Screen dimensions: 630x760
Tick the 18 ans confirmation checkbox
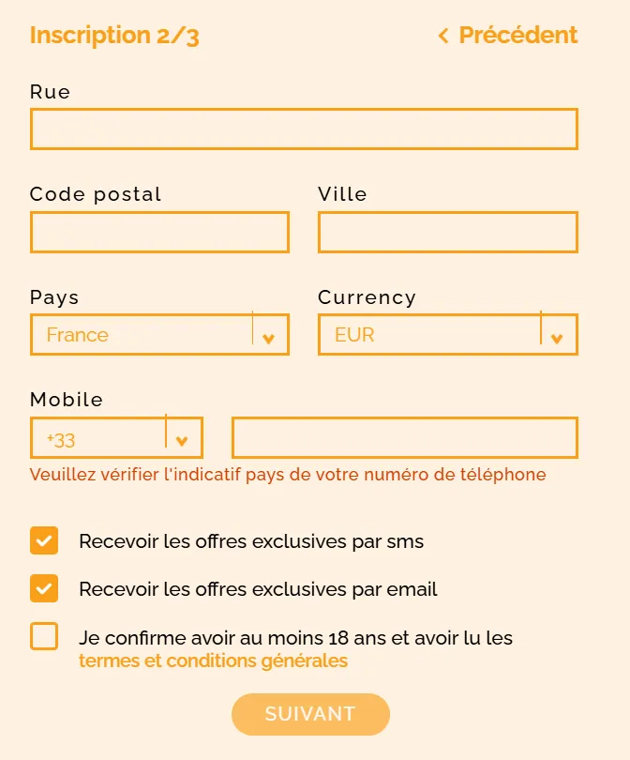tap(44, 637)
